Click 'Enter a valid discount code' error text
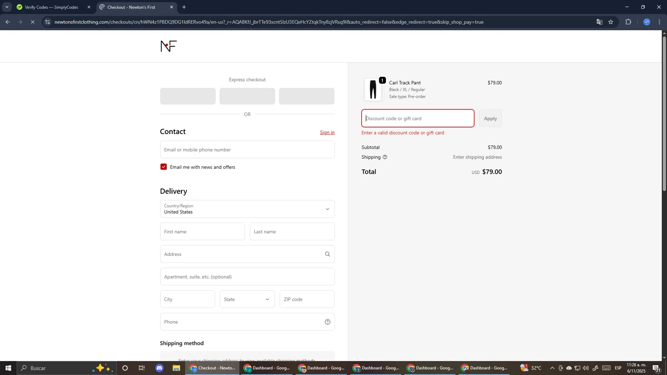The height and width of the screenshot is (375, 667). tap(403, 133)
